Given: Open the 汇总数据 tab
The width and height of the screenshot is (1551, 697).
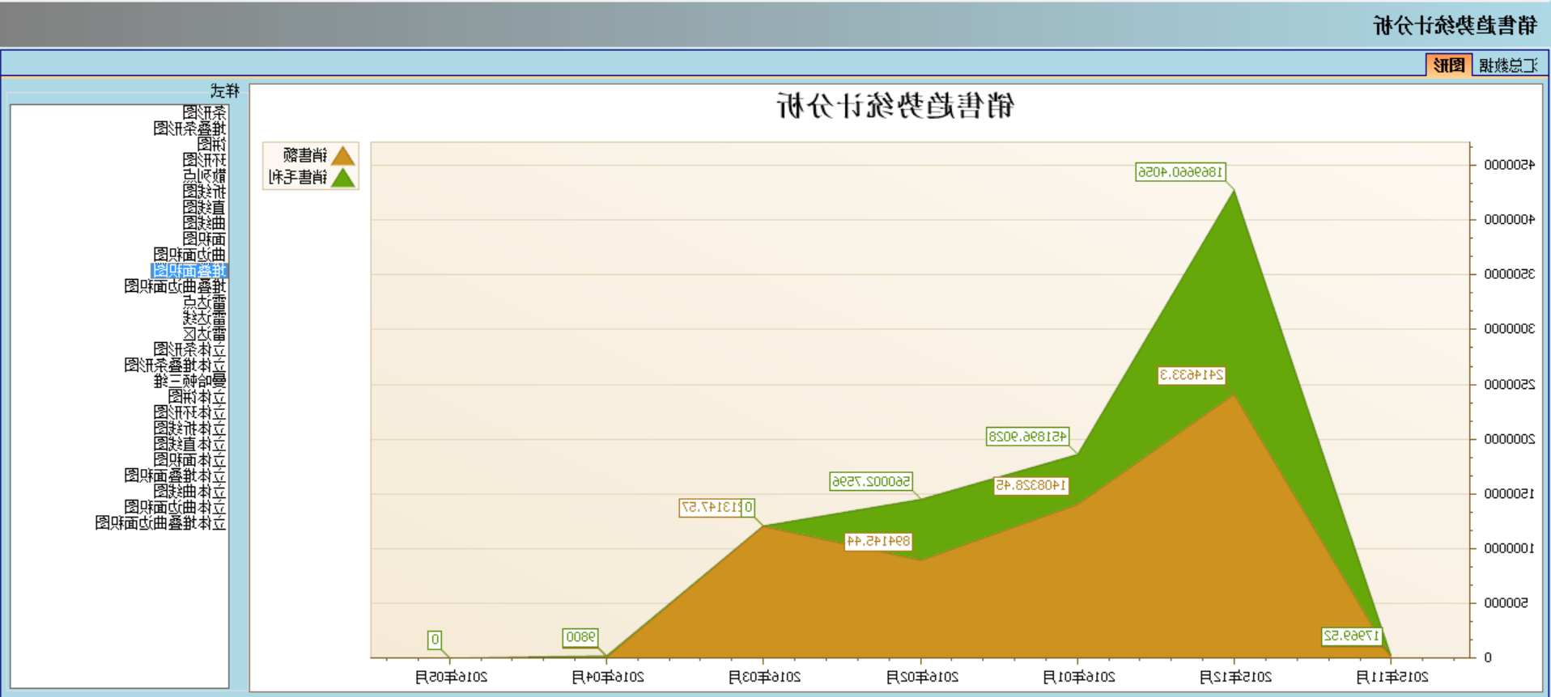Looking at the screenshot, I should pos(1508,65).
